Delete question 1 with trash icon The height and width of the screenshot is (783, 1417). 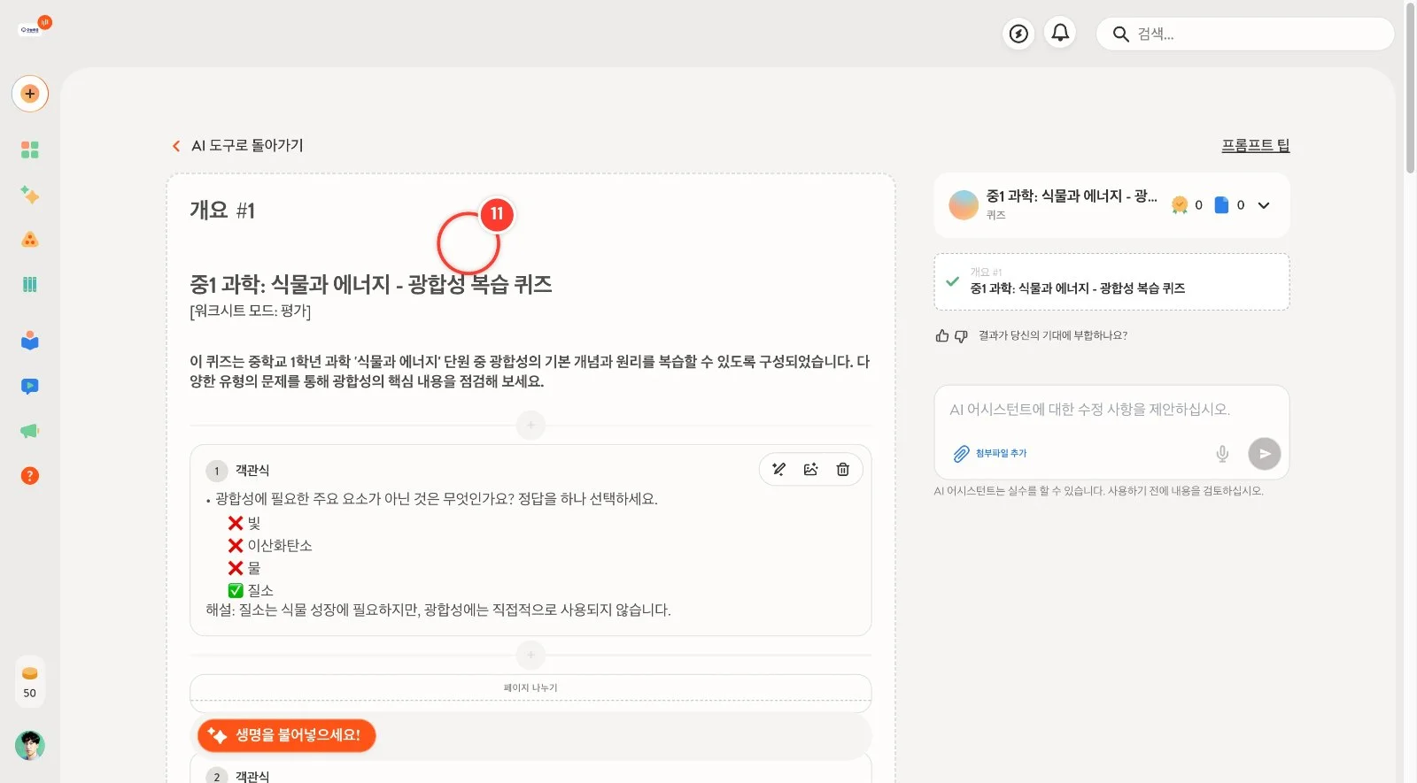point(843,470)
